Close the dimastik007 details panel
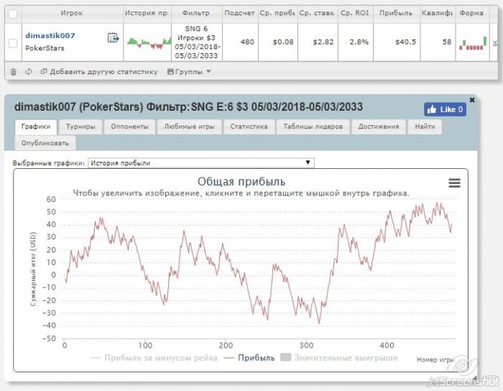 (472, 100)
